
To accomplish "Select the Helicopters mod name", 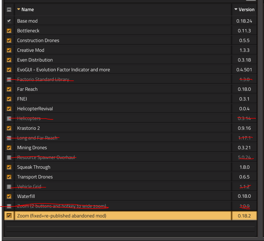I will click(x=29, y=118).
